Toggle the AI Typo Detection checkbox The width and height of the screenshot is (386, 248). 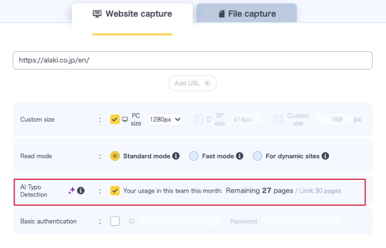(115, 191)
